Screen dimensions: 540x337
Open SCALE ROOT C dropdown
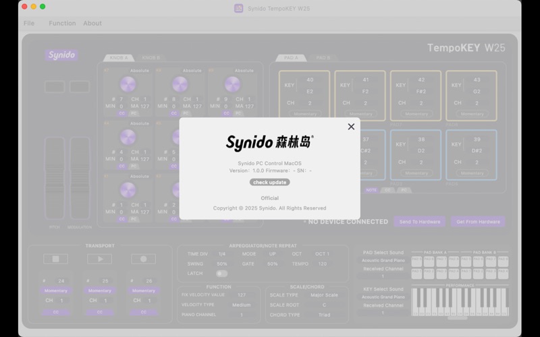click(324, 305)
